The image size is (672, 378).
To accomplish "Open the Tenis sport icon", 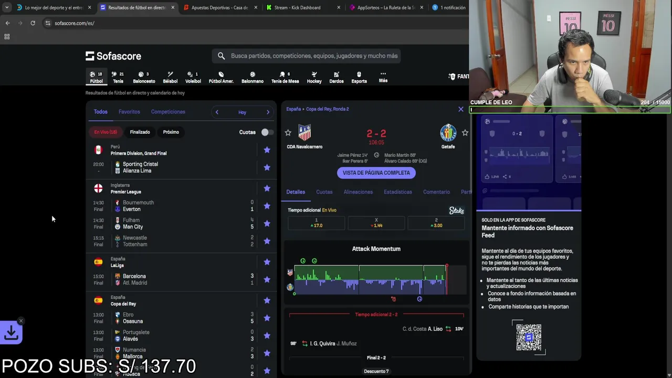I will click(118, 77).
